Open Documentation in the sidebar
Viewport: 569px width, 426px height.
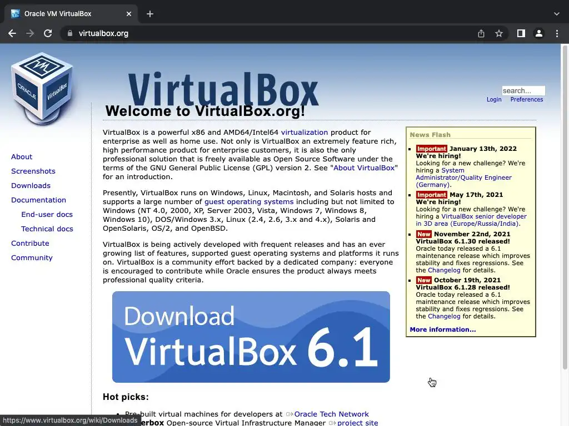[x=38, y=200]
